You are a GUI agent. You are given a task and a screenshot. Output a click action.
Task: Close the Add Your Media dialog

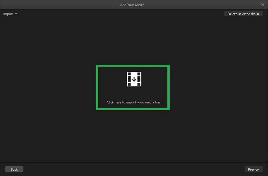click(x=263, y=5)
